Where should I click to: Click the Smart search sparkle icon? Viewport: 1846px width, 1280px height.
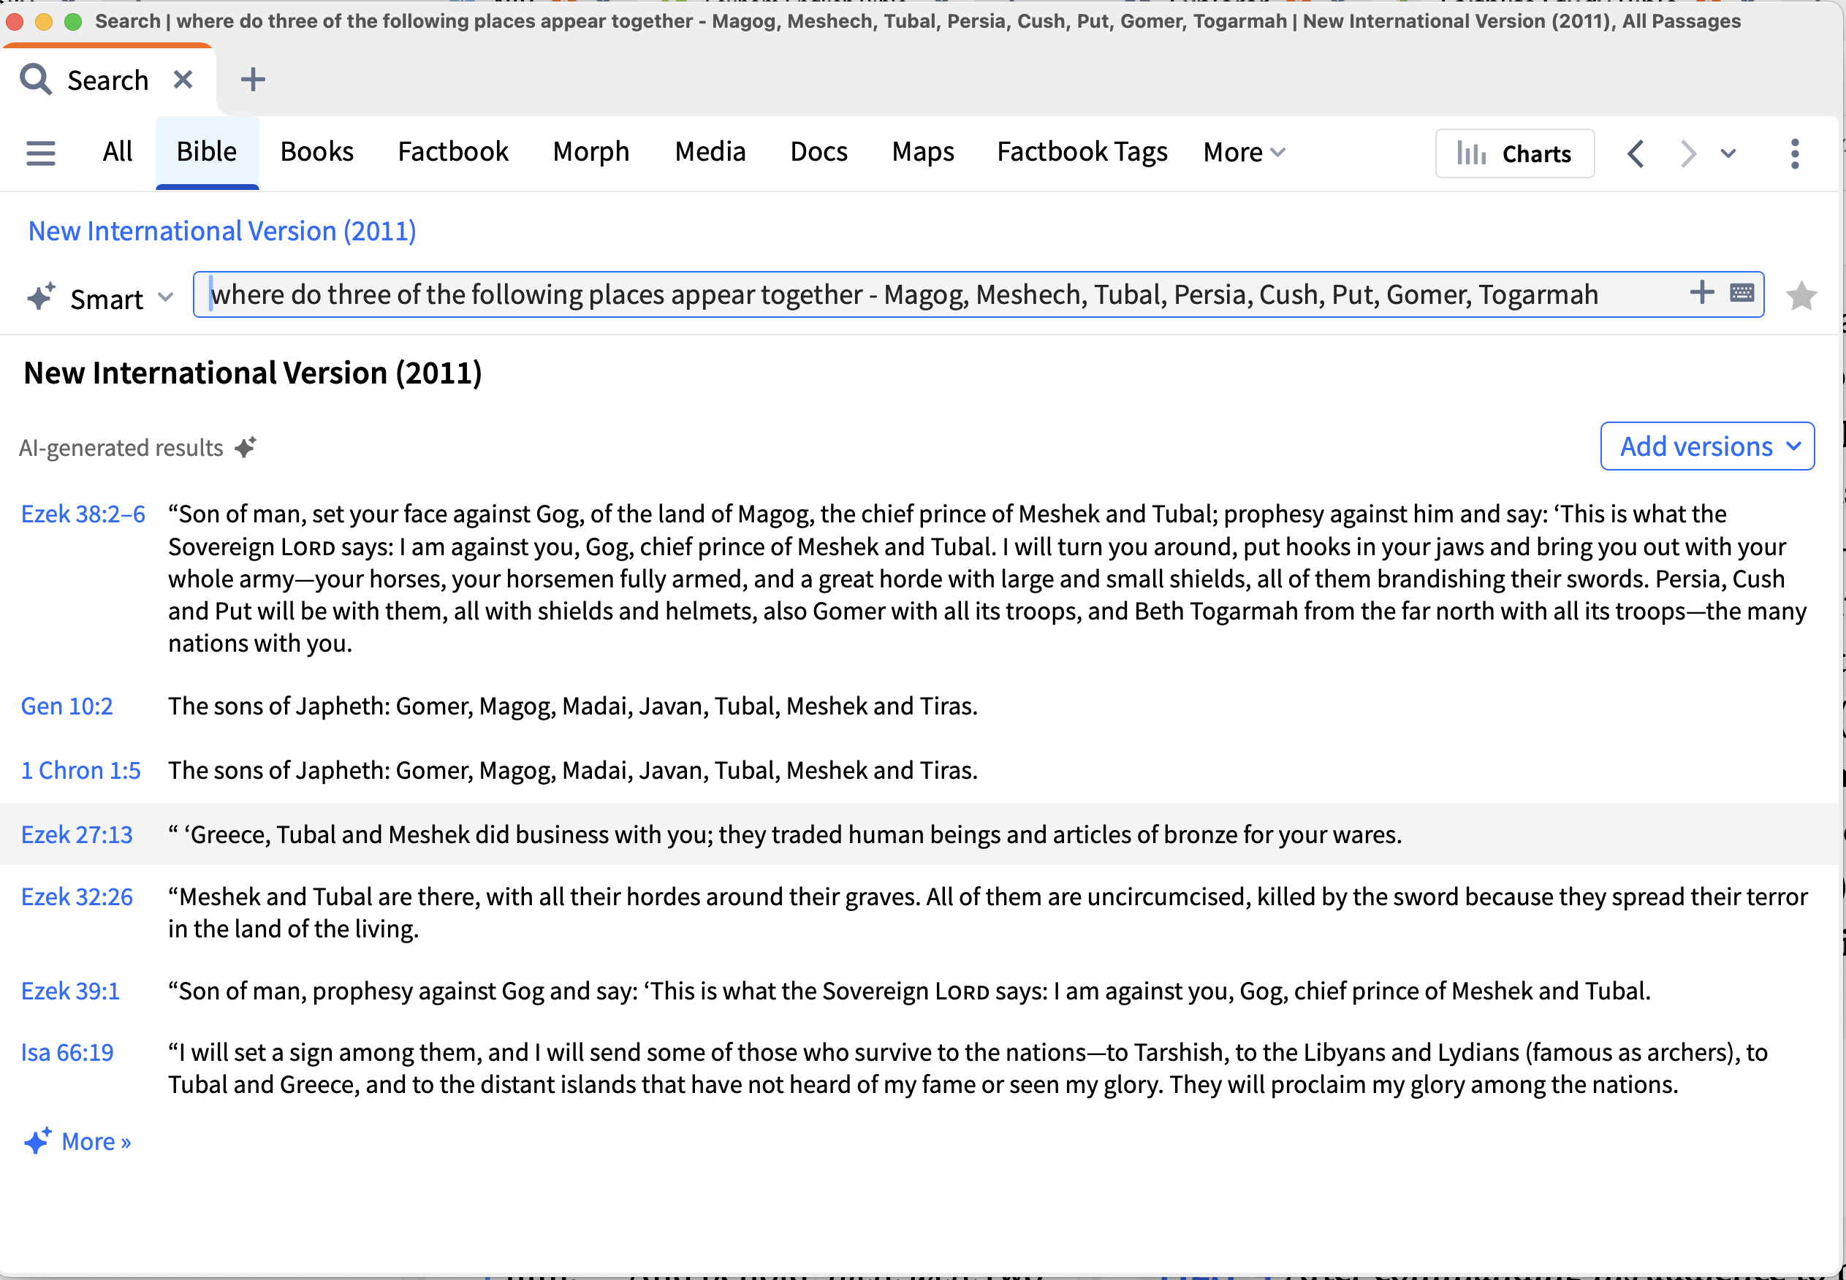pyautogui.click(x=41, y=296)
